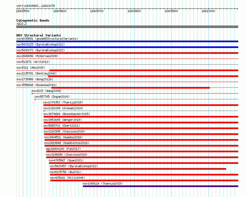
Task: Click nsv5665701 (Ebert2021) label
Action: click(x=62, y=126)
